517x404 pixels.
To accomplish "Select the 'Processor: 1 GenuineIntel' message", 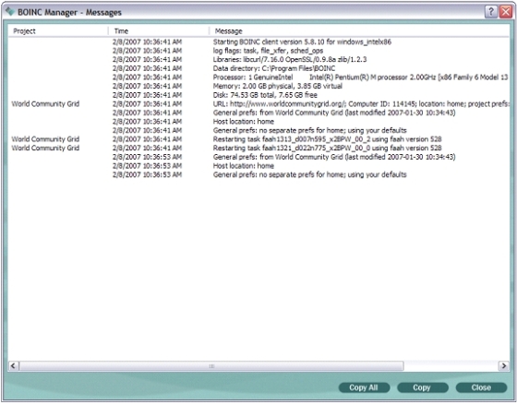I will (x=360, y=77).
